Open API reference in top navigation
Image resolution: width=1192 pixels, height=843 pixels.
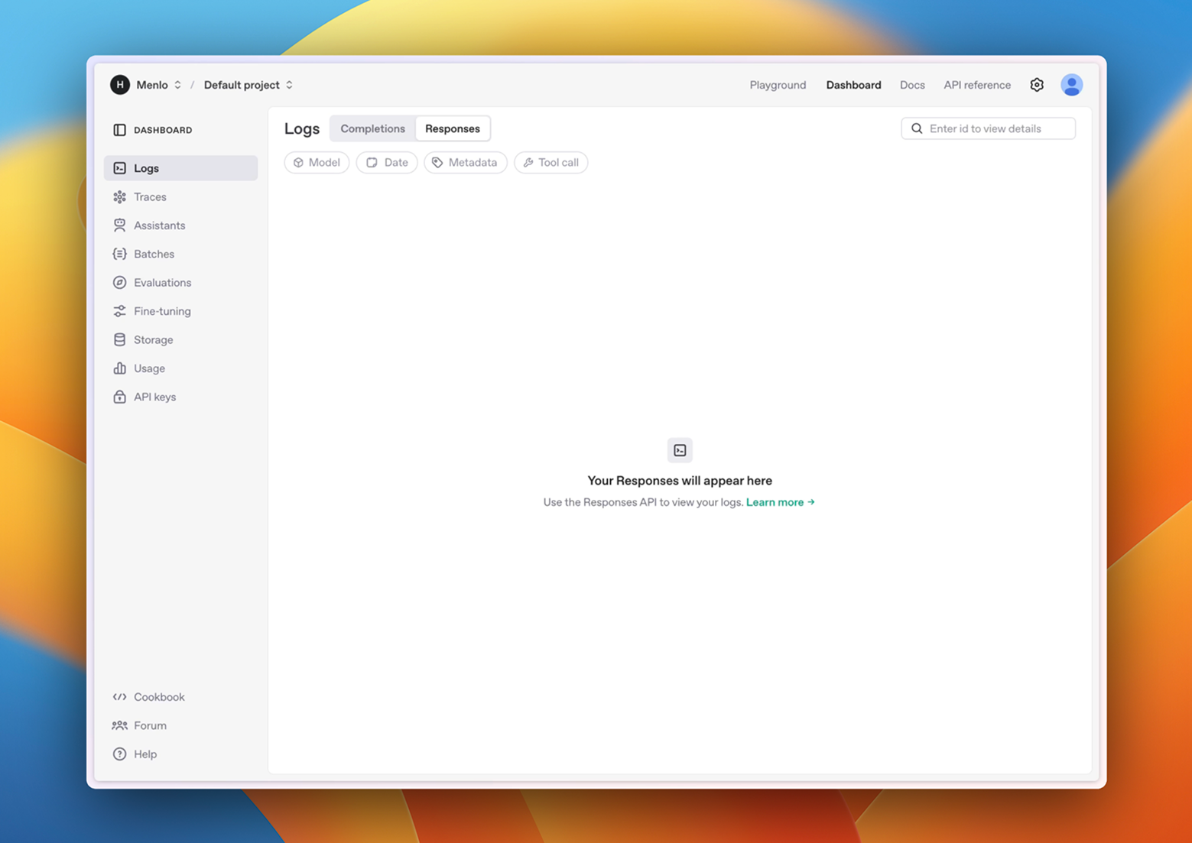coord(977,85)
